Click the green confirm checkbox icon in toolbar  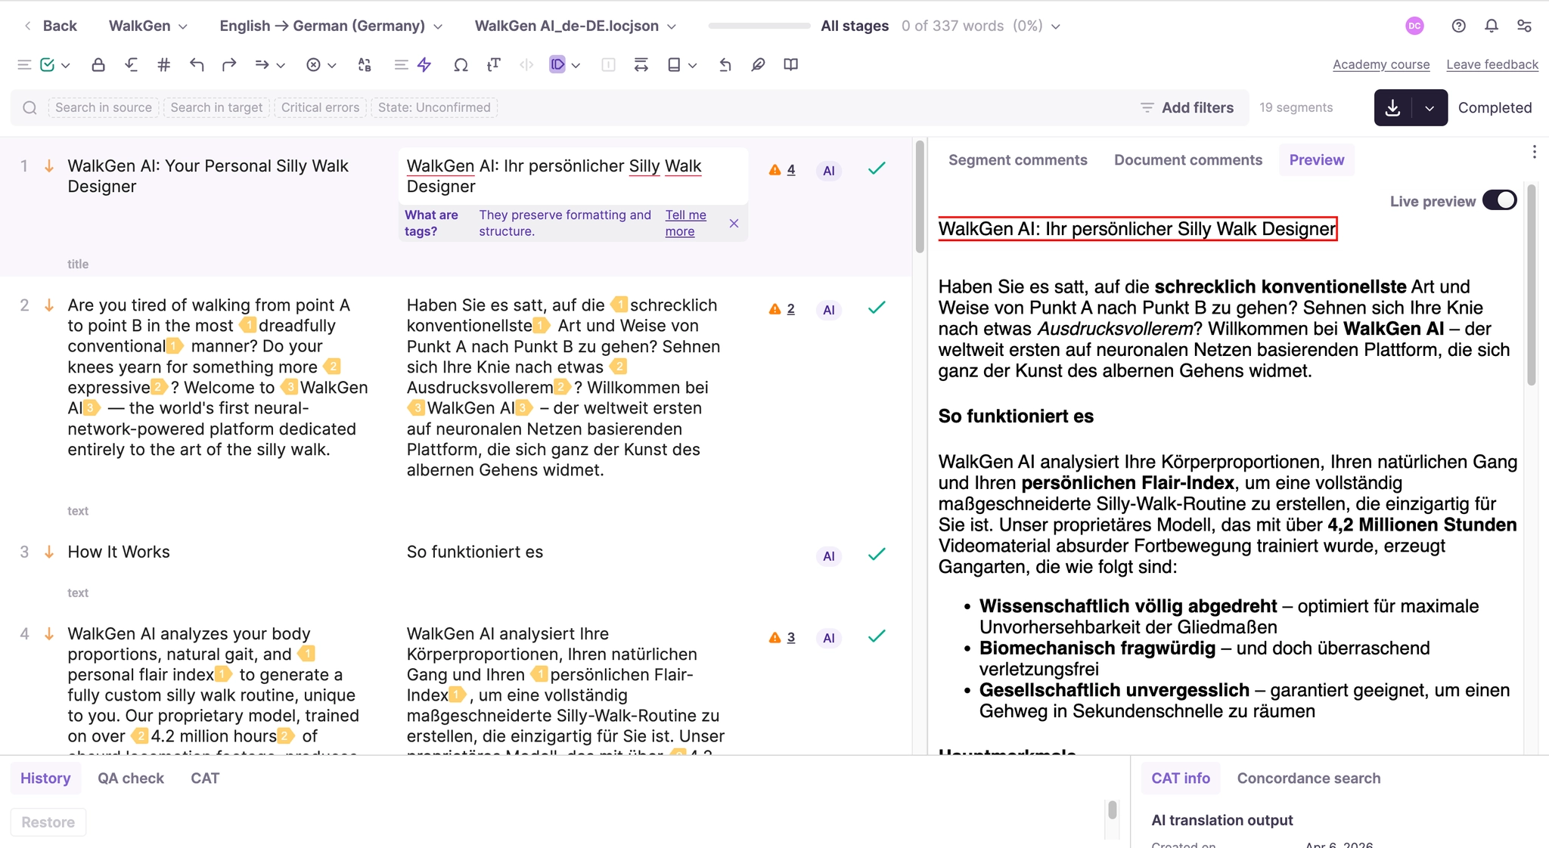47,65
